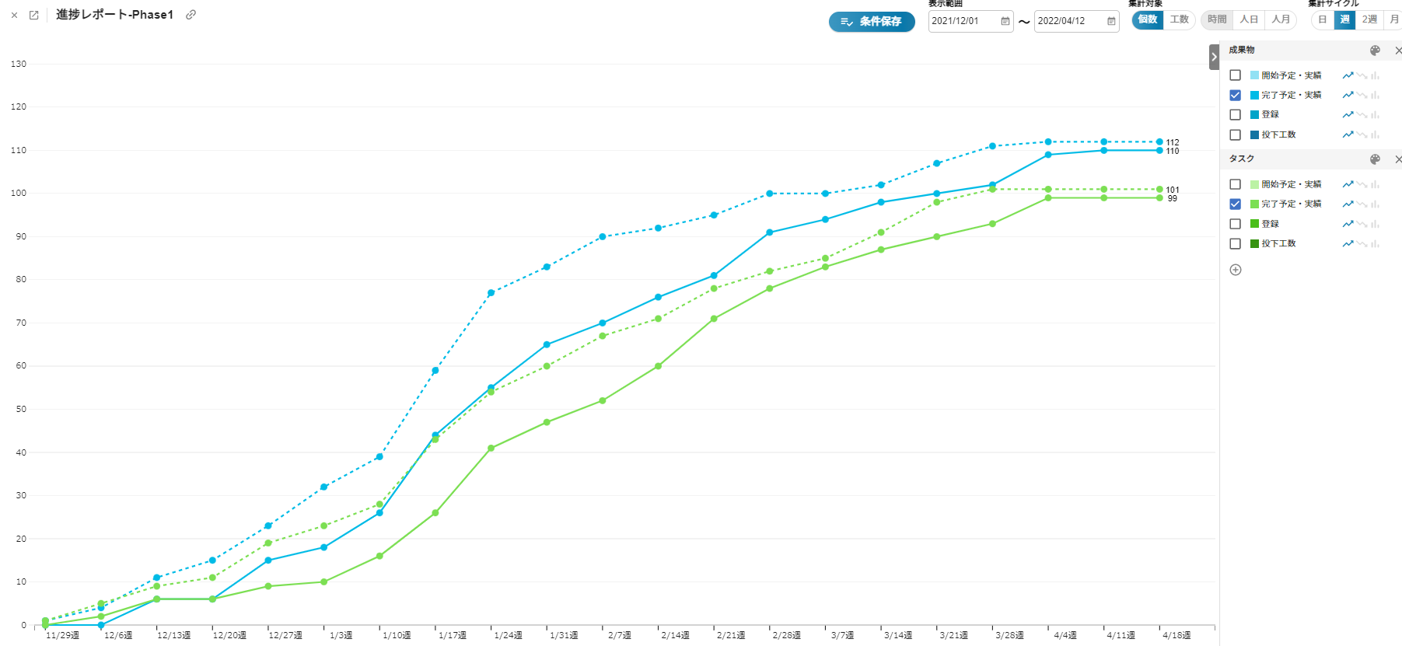
Task: Set 成果物 開始予定・実績 to bar chart
Action: 1375,75
